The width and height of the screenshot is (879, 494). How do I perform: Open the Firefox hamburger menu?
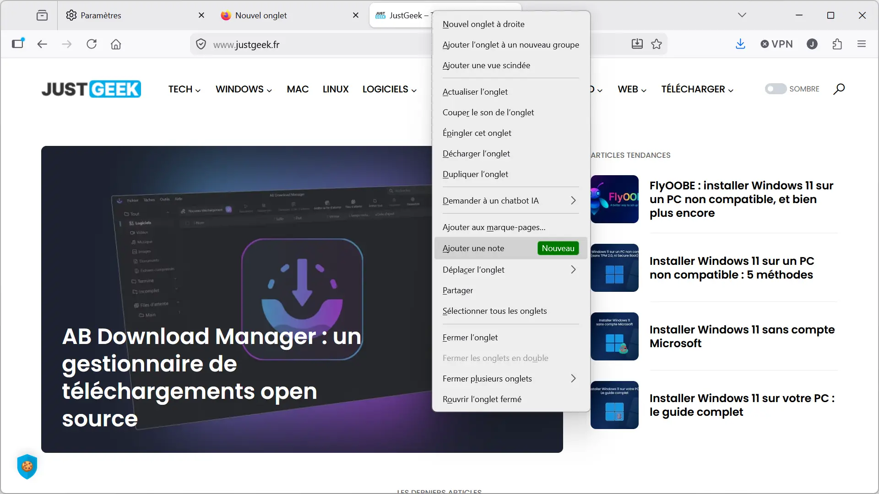pos(862,44)
